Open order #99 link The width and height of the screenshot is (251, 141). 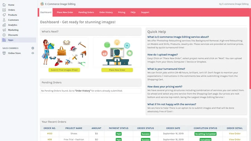point(50,139)
